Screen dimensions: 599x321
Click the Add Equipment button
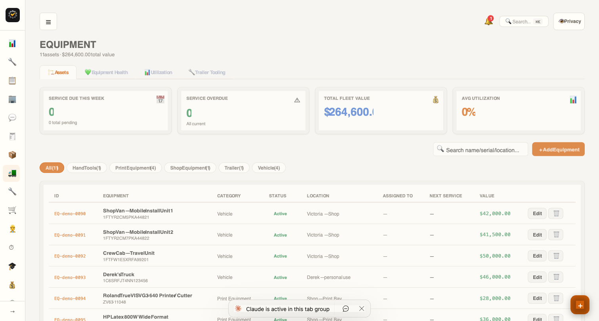pyautogui.click(x=558, y=149)
